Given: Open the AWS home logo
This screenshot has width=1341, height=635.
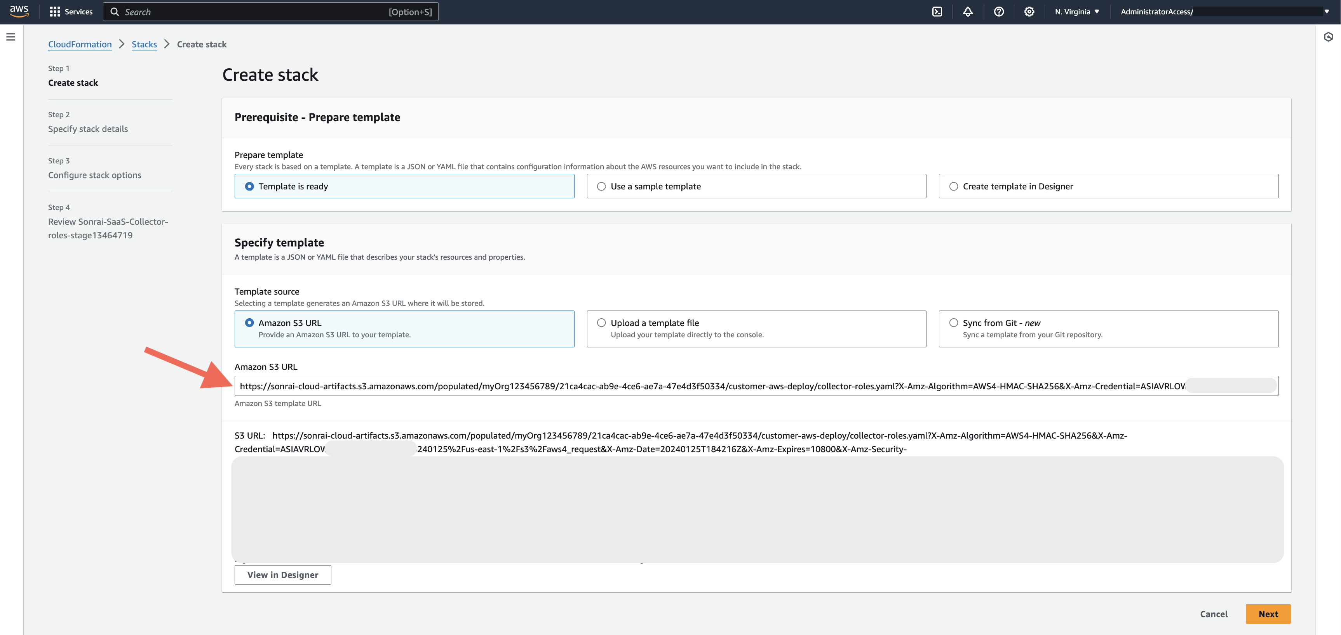Looking at the screenshot, I should click(x=19, y=11).
